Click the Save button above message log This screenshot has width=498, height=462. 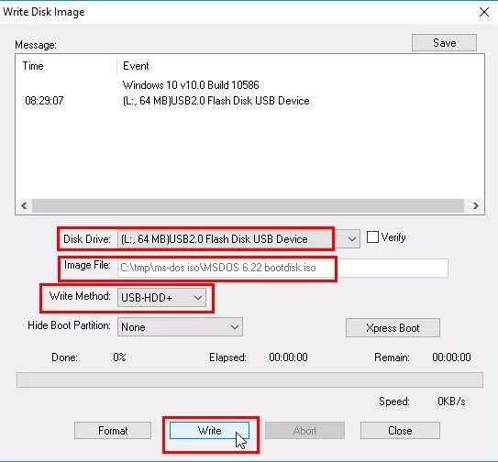click(444, 43)
